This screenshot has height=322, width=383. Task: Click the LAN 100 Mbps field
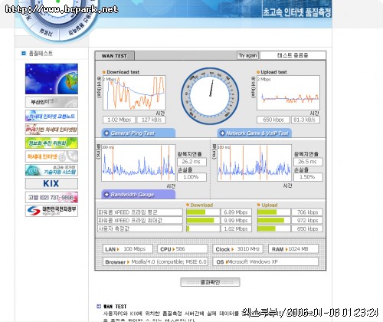(x=128, y=249)
